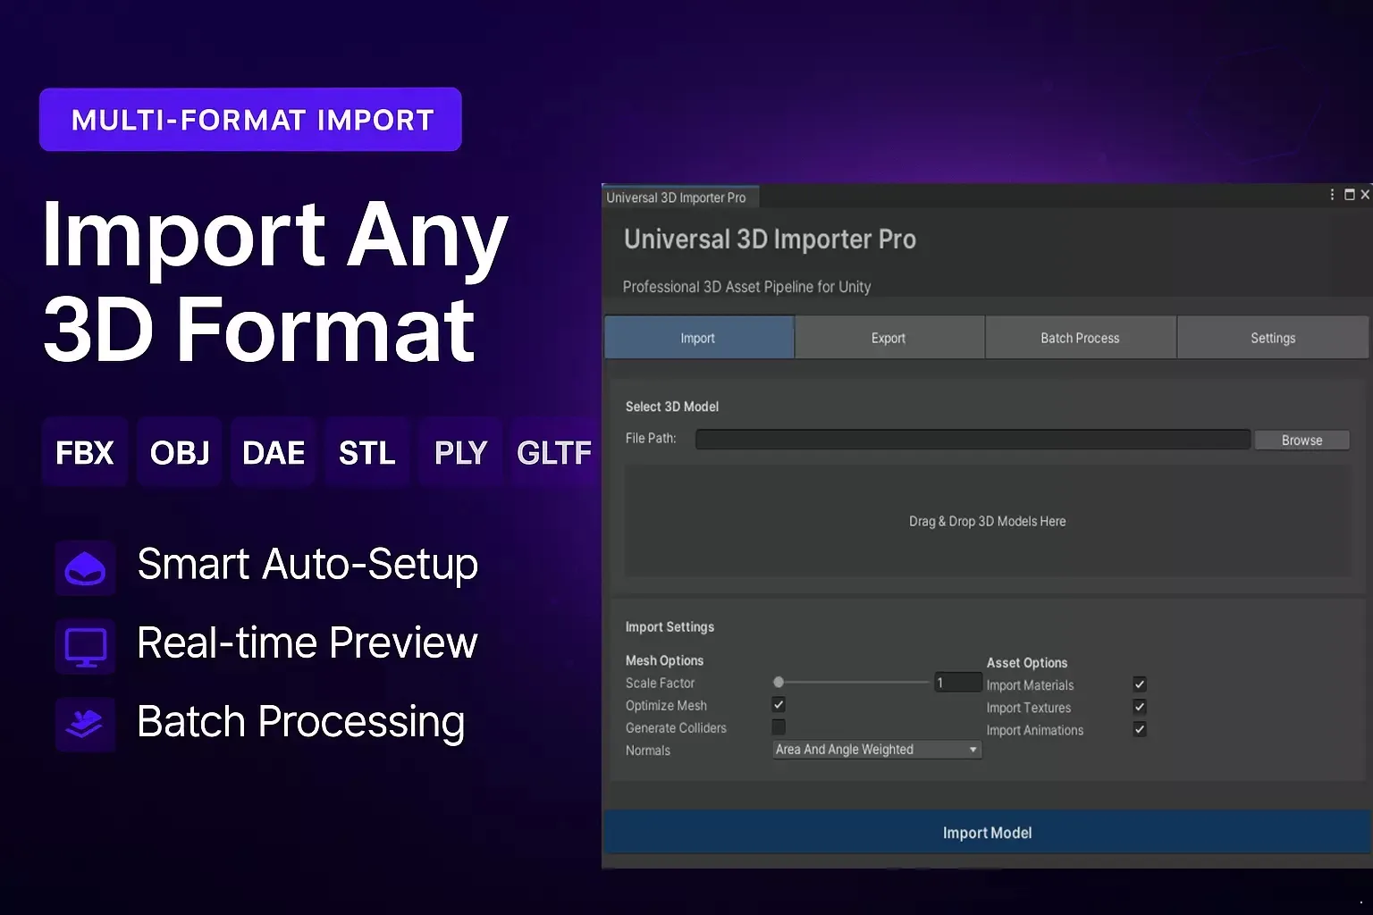
Task: Select the STL format badge
Action: (367, 452)
